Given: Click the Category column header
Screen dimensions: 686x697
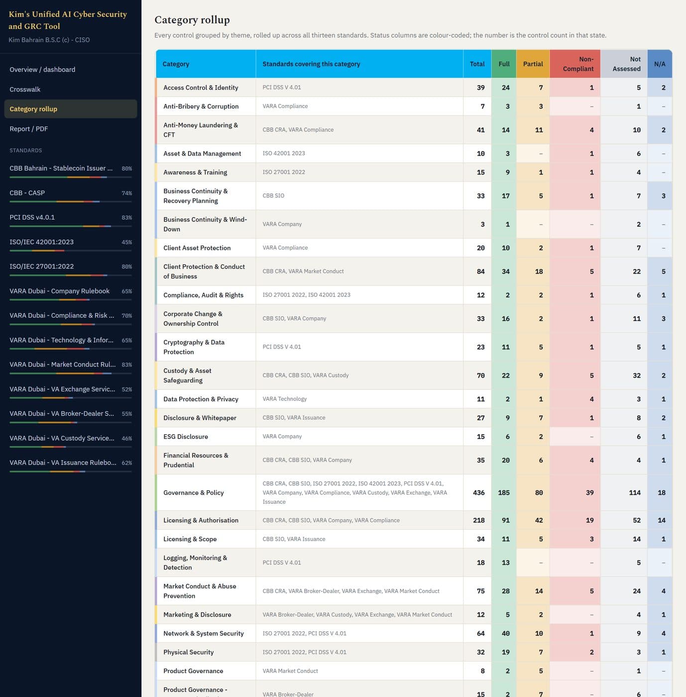Looking at the screenshot, I should [206, 64].
